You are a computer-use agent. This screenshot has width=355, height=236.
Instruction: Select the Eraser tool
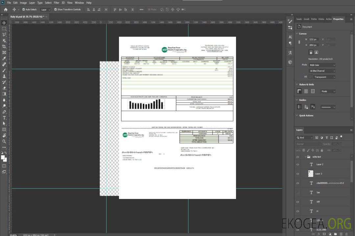(x=4, y=88)
